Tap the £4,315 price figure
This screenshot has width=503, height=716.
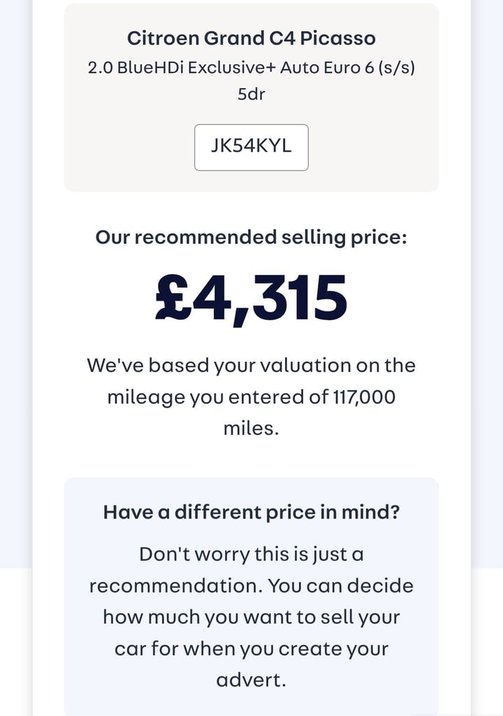[251, 299]
